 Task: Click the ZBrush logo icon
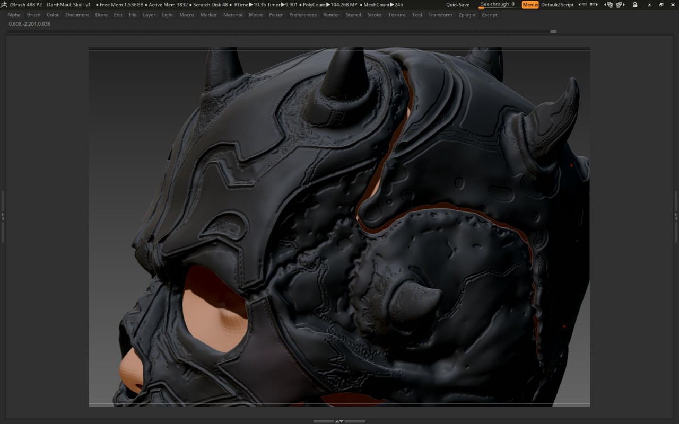tap(4, 4)
